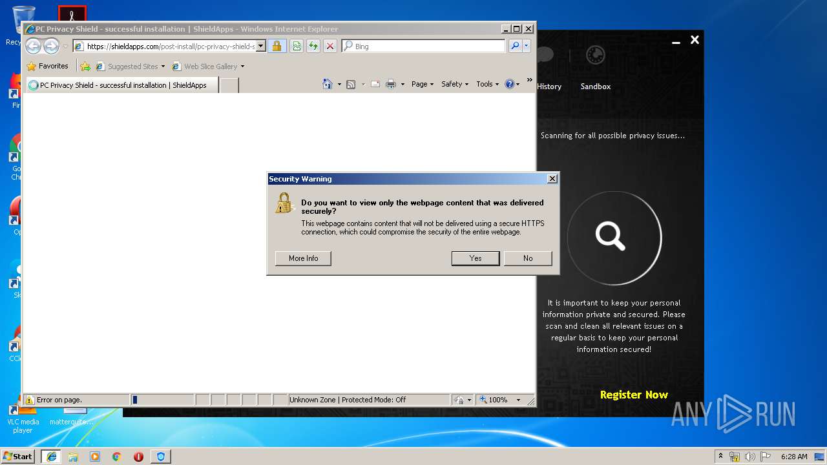Viewport: 827px width, 465px height.
Task: Click the Register Now link
Action: [634, 395]
